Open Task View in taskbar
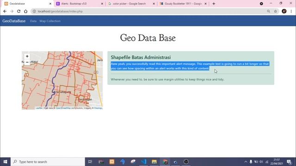Screen dimensions: 296x166 click(90, 162)
